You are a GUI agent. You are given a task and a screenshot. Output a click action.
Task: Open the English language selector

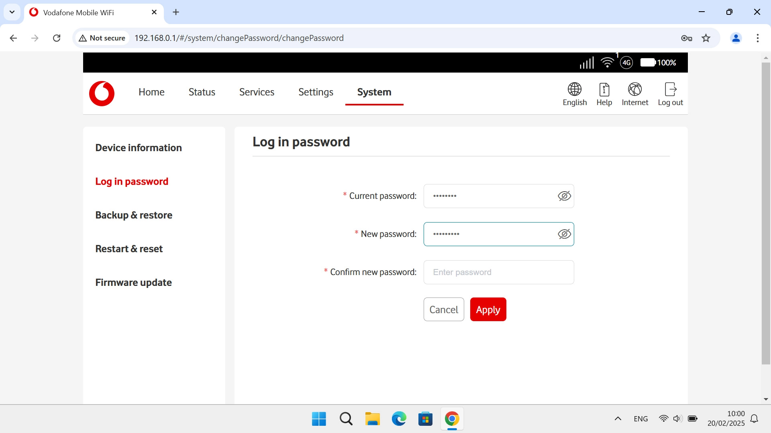(x=574, y=94)
